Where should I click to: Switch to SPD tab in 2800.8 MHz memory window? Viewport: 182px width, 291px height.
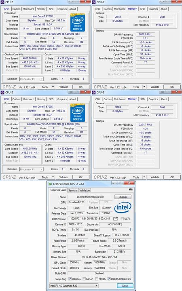[x=142, y=9]
